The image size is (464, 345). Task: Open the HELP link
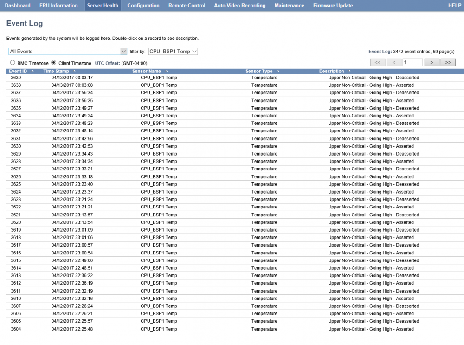point(454,5)
